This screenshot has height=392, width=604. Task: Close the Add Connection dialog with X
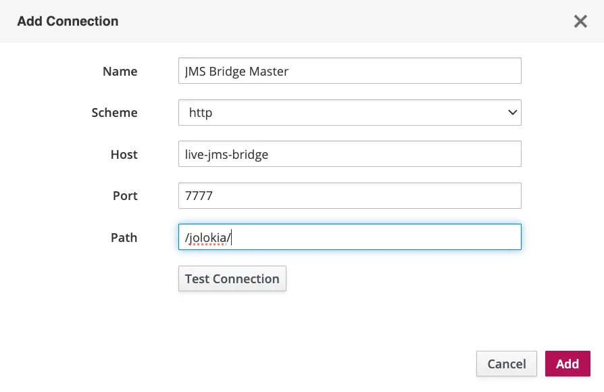coord(580,22)
